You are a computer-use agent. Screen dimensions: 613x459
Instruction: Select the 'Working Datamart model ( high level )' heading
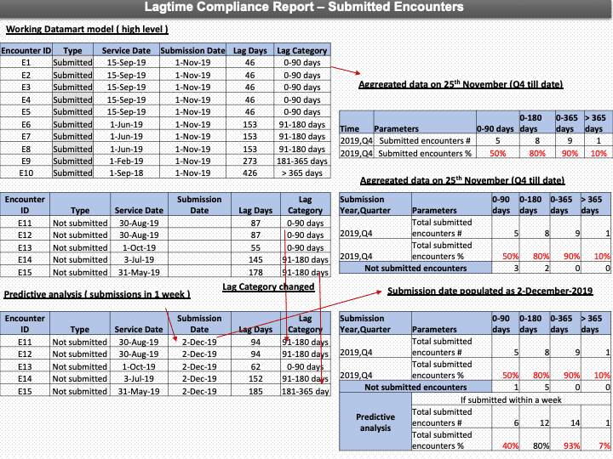87,29
